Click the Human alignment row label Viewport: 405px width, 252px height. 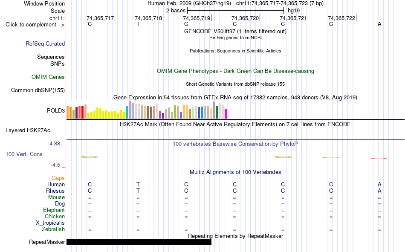click(56, 185)
